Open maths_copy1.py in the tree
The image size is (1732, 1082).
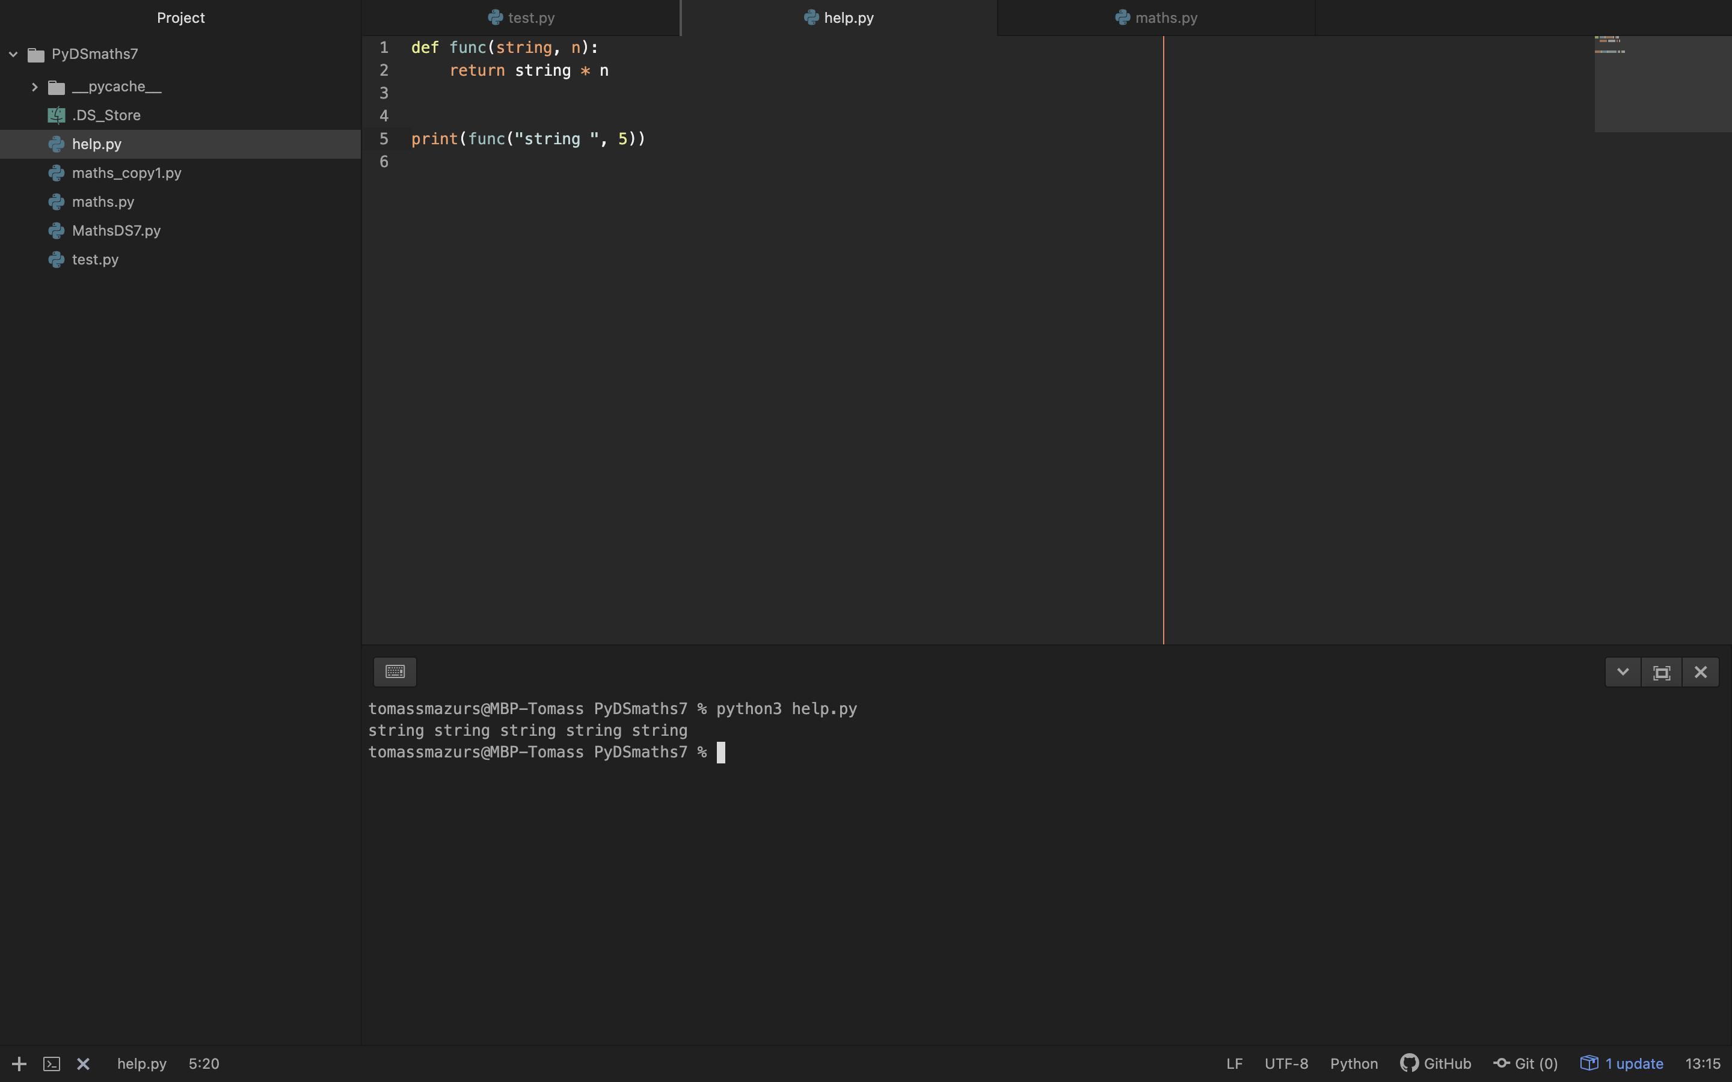point(126,173)
